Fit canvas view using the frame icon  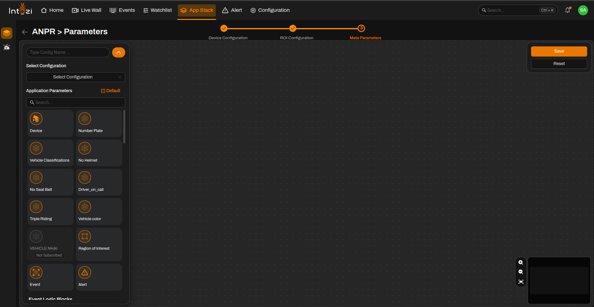pos(521,282)
